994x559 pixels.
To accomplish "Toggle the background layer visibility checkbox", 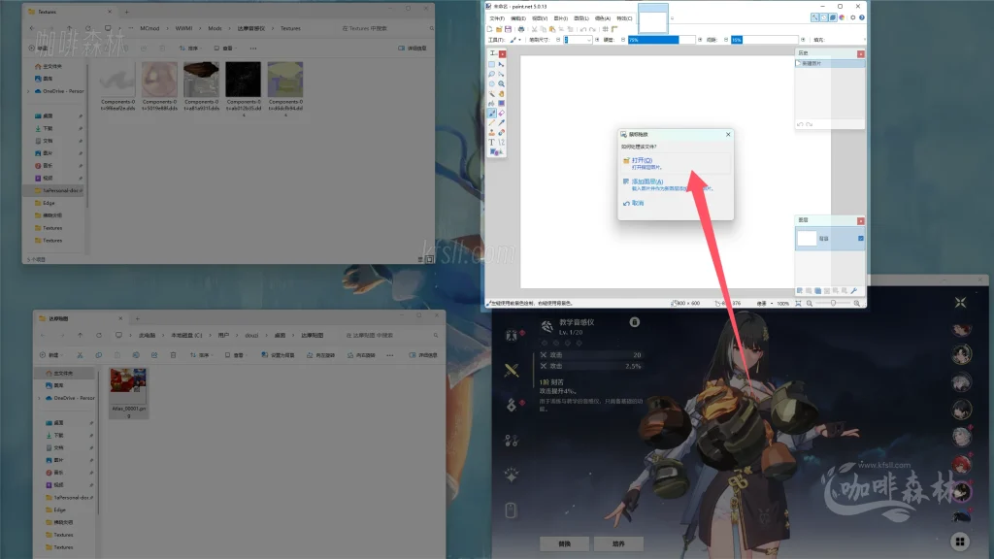I will (861, 238).
